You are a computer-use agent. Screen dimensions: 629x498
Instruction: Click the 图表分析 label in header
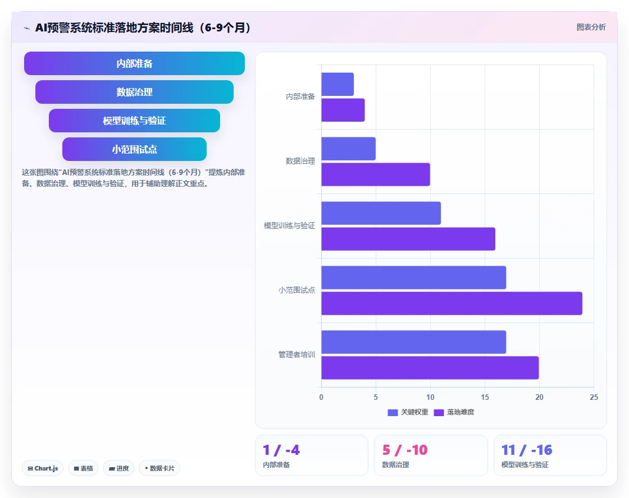(591, 27)
